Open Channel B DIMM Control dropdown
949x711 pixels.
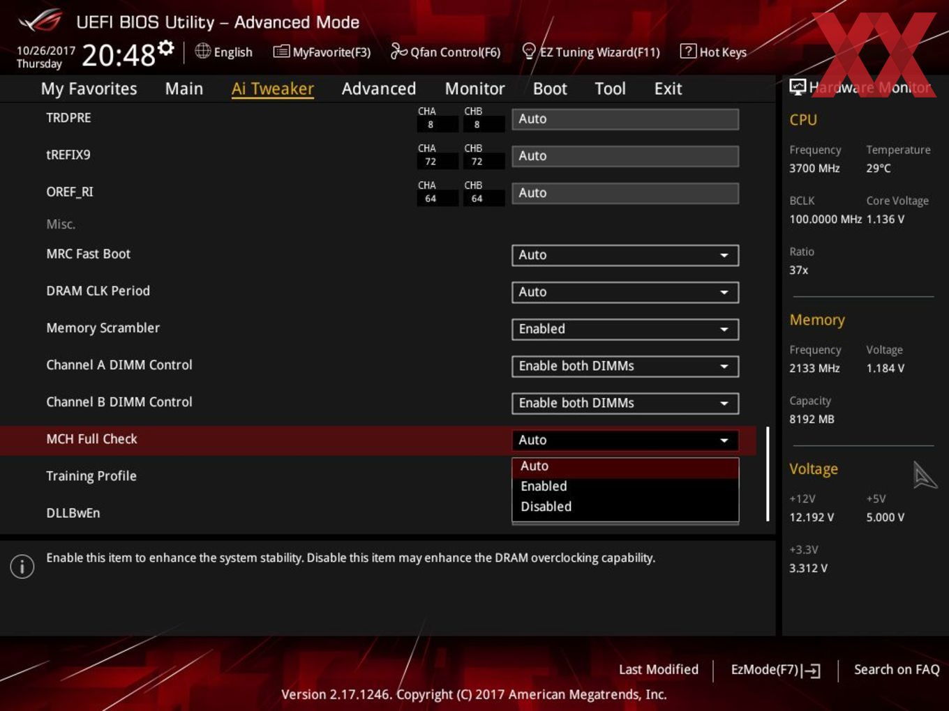pos(625,403)
